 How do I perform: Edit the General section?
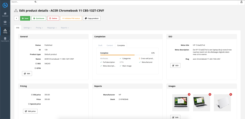pos(27,73)
